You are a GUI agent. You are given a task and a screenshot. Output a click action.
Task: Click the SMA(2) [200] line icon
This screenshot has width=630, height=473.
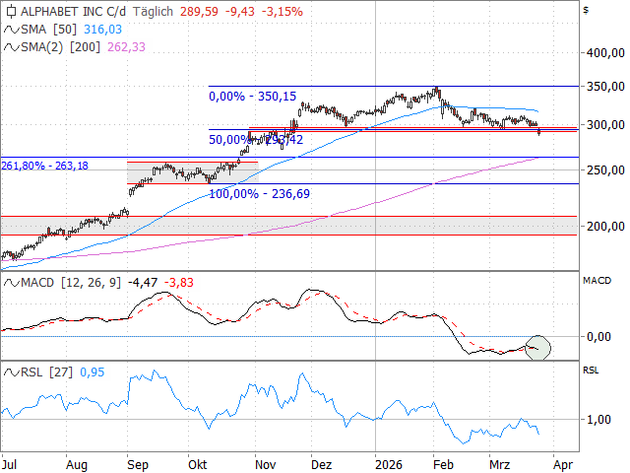(x=11, y=46)
